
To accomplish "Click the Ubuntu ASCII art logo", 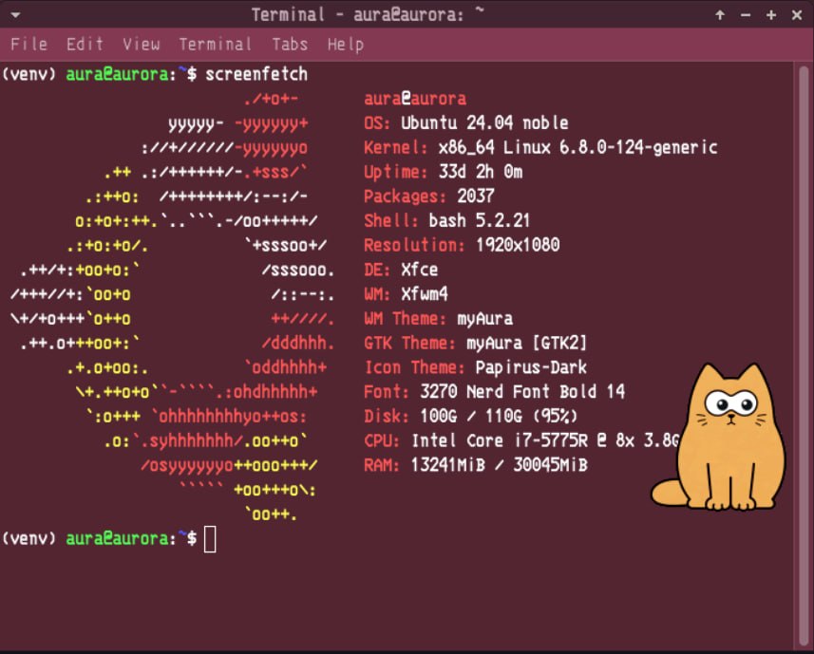I will pyautogui.click(x=172, y=307).
